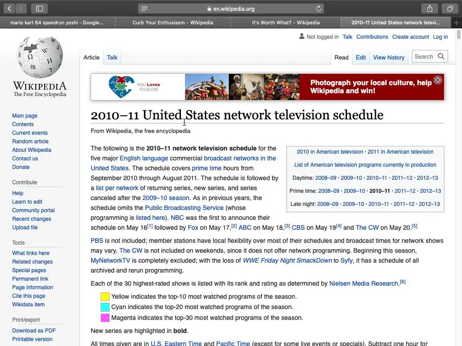Open Reader view icon in address bar
This screenshot has width=462, height=346.
[144, 9]
